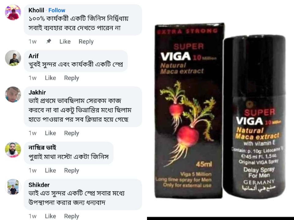294x220 pixels.
Task: Reply to Jakhir's comment
Action: click(72, 133)
